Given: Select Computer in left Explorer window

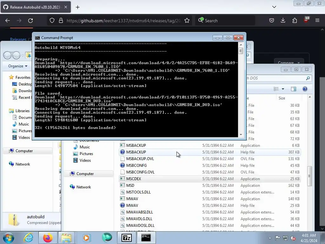Looking at the screenshot, I should coord(24,151).
